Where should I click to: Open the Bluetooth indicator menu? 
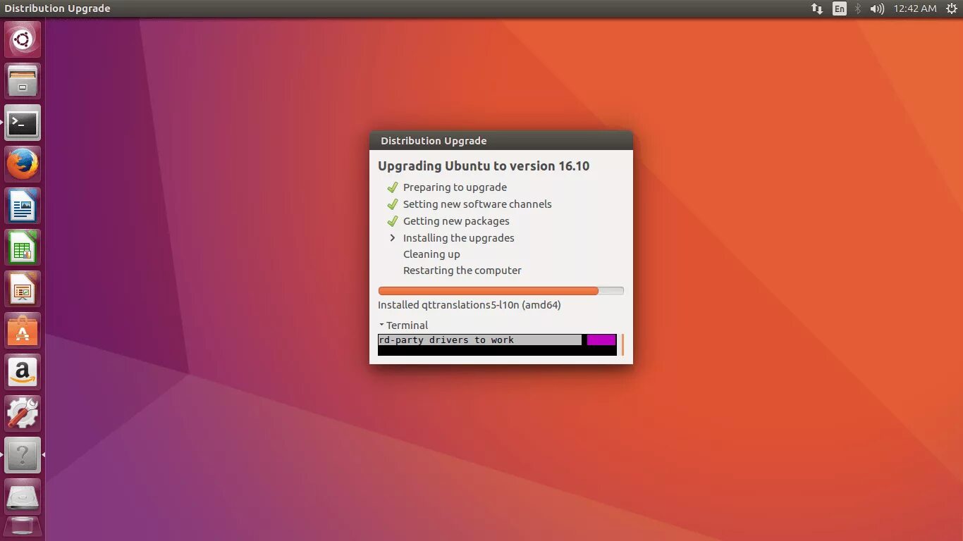click(x=858, y=8)
